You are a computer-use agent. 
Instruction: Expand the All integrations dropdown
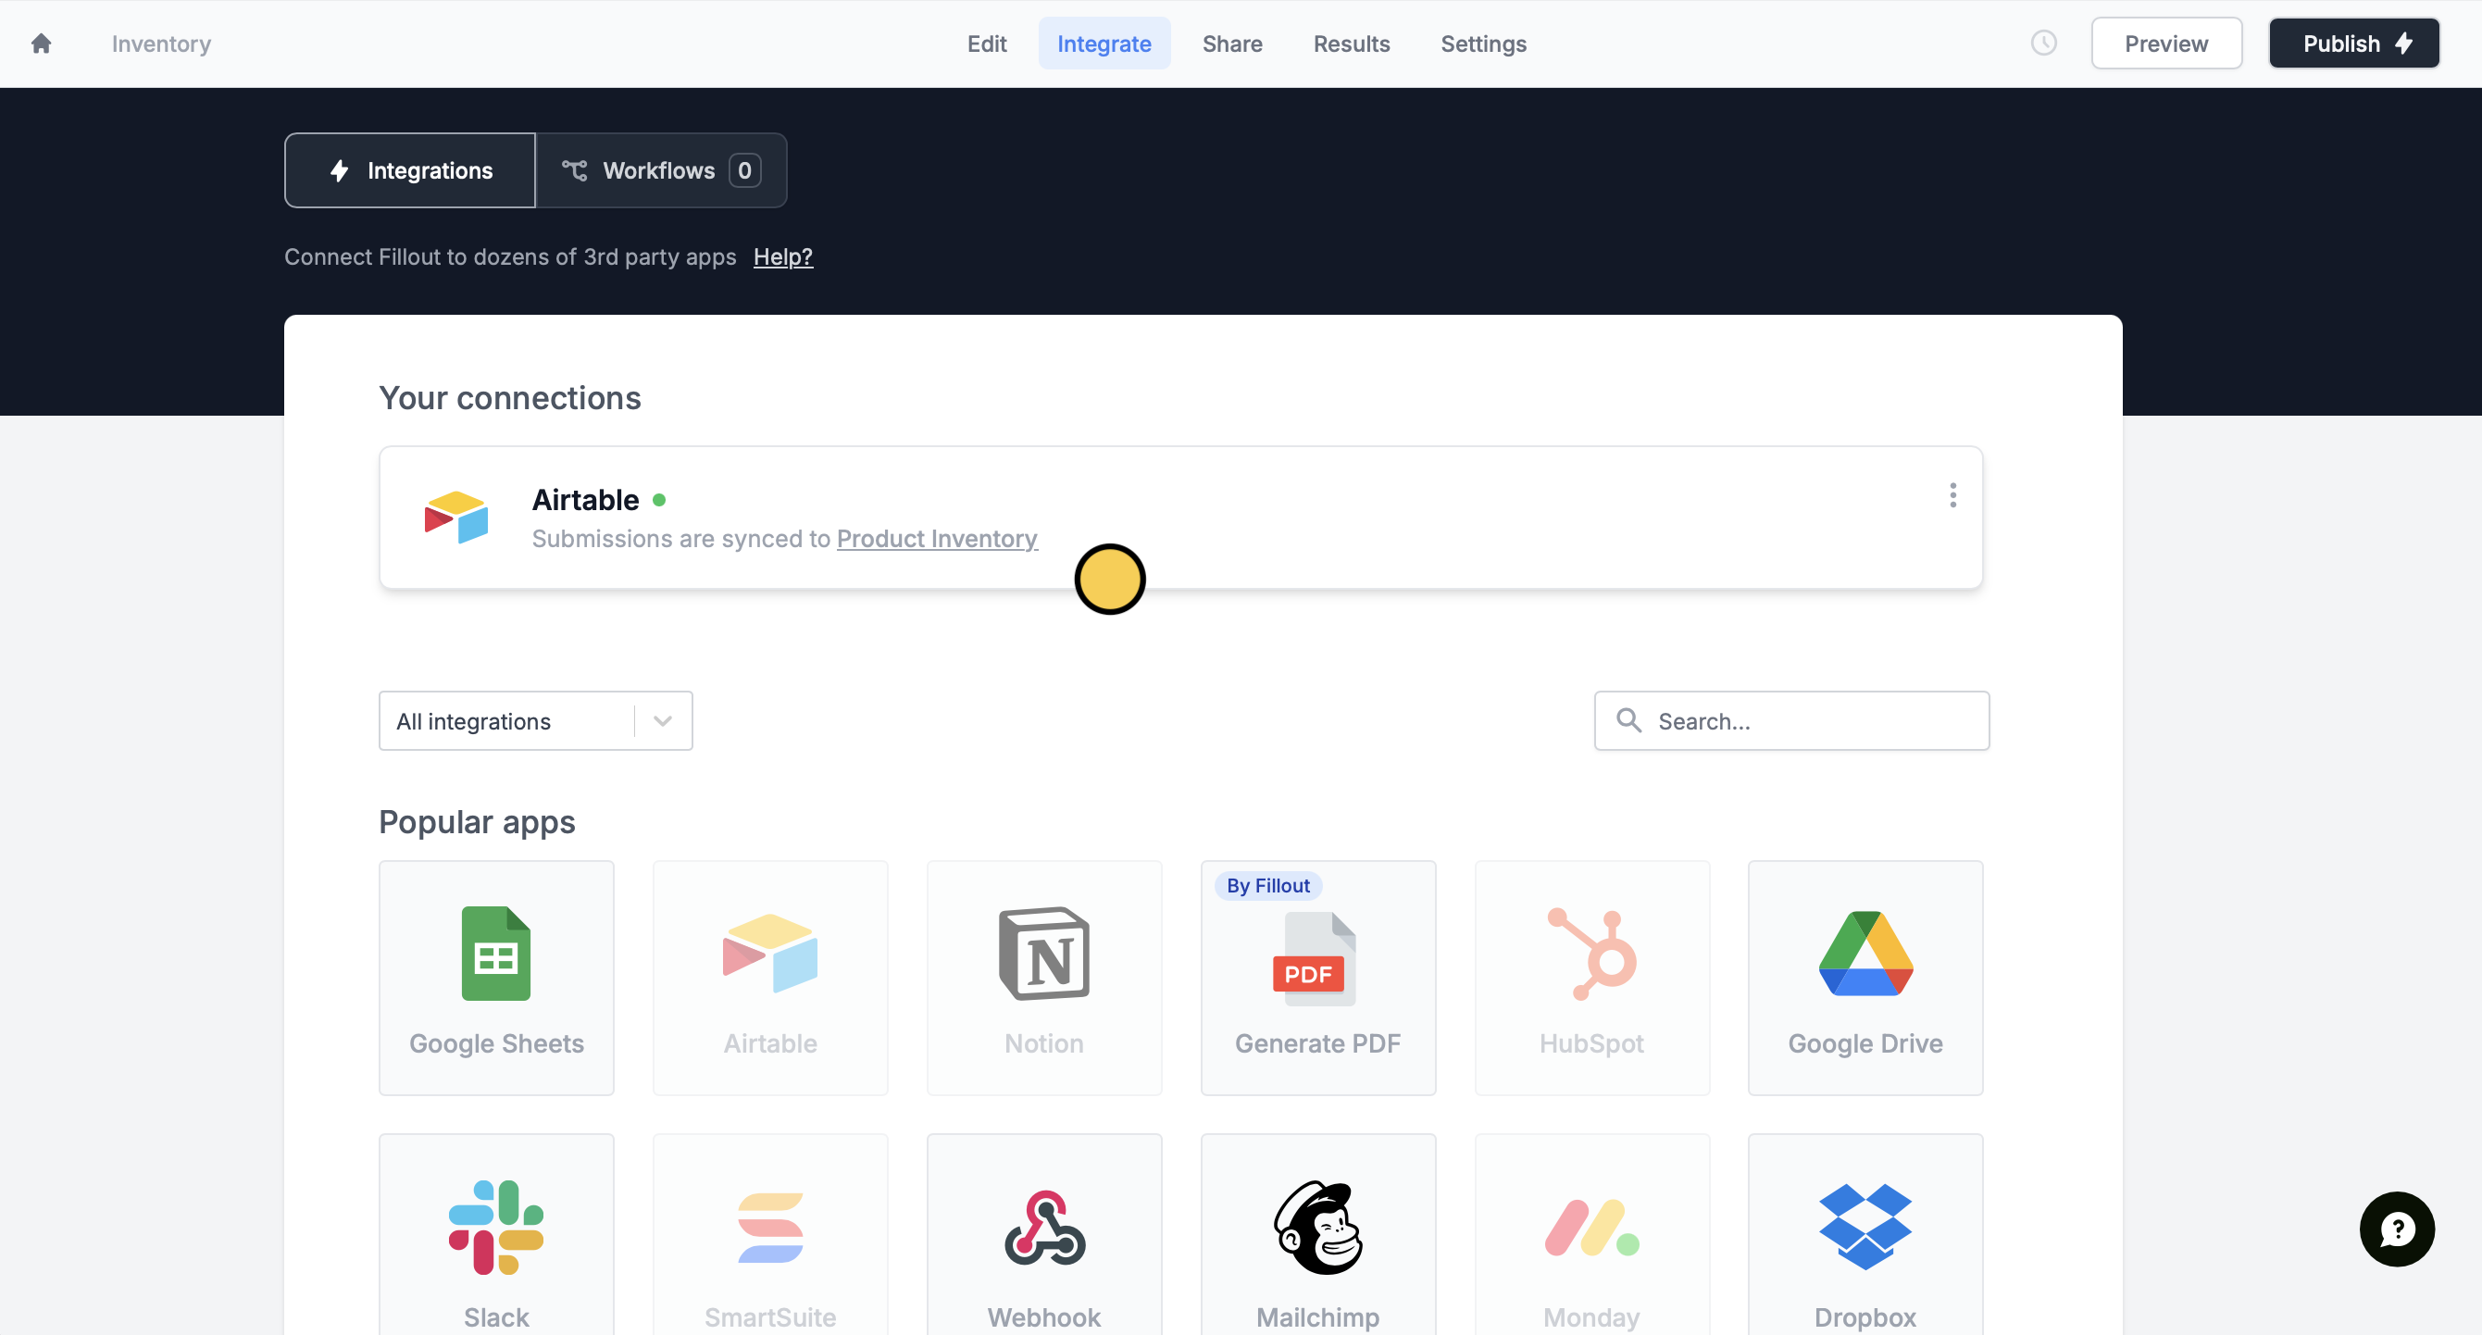pyautogui.click(x=536, y=720)
